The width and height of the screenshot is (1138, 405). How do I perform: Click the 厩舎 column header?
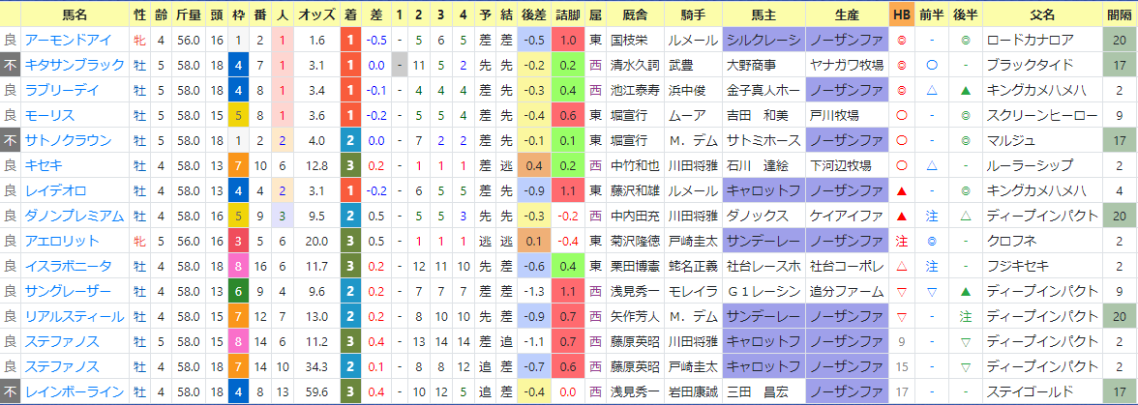coord(635,14)
